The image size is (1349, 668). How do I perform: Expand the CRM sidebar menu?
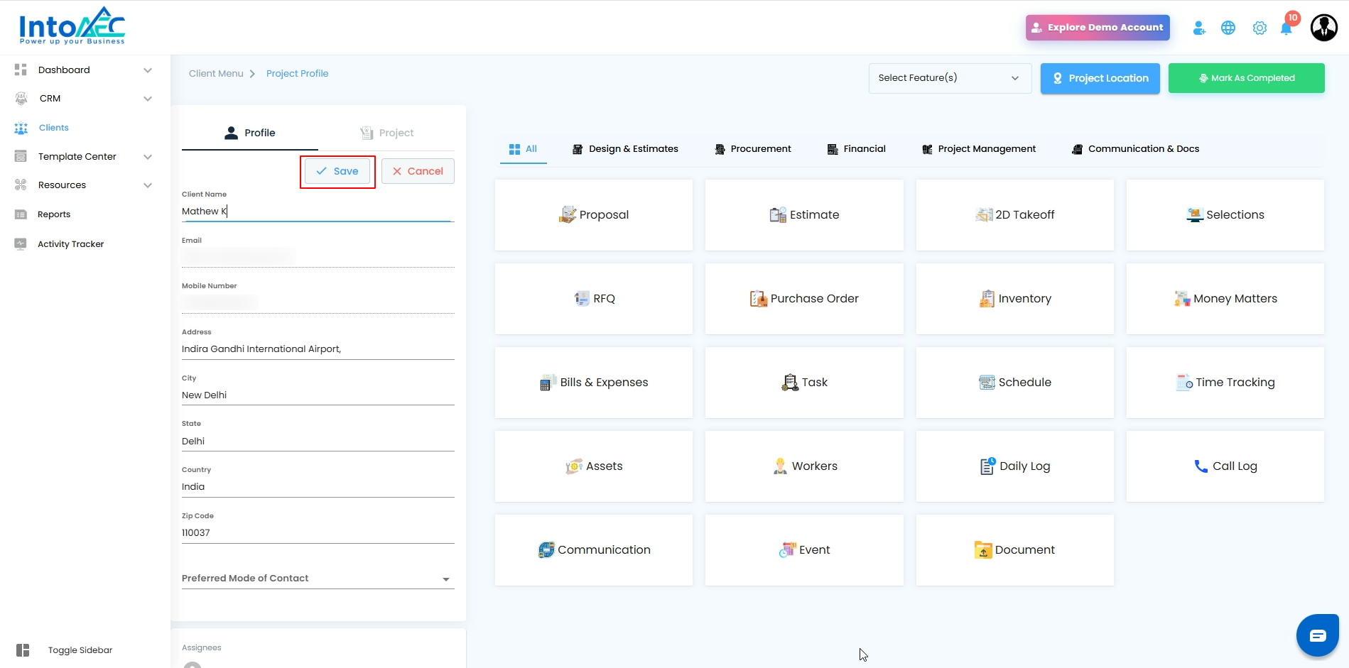coord(84,99)
